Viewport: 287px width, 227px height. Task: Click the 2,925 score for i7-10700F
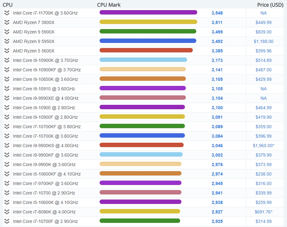(x=217, y=221)
